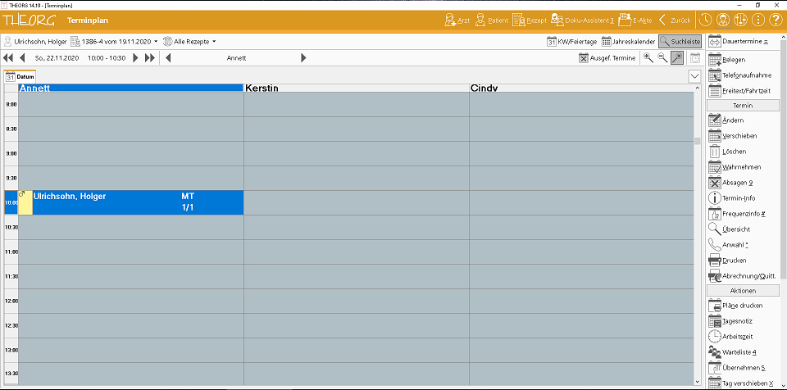This screenshot has width=787, height=390.
Task: Click the schedule scrollbar down arrow
Action: tap(697, 382)
